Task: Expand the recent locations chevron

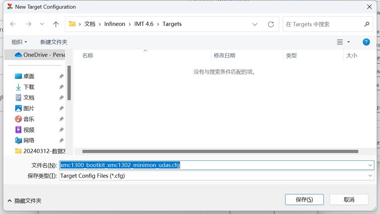Action: click(x=42, y=24)
